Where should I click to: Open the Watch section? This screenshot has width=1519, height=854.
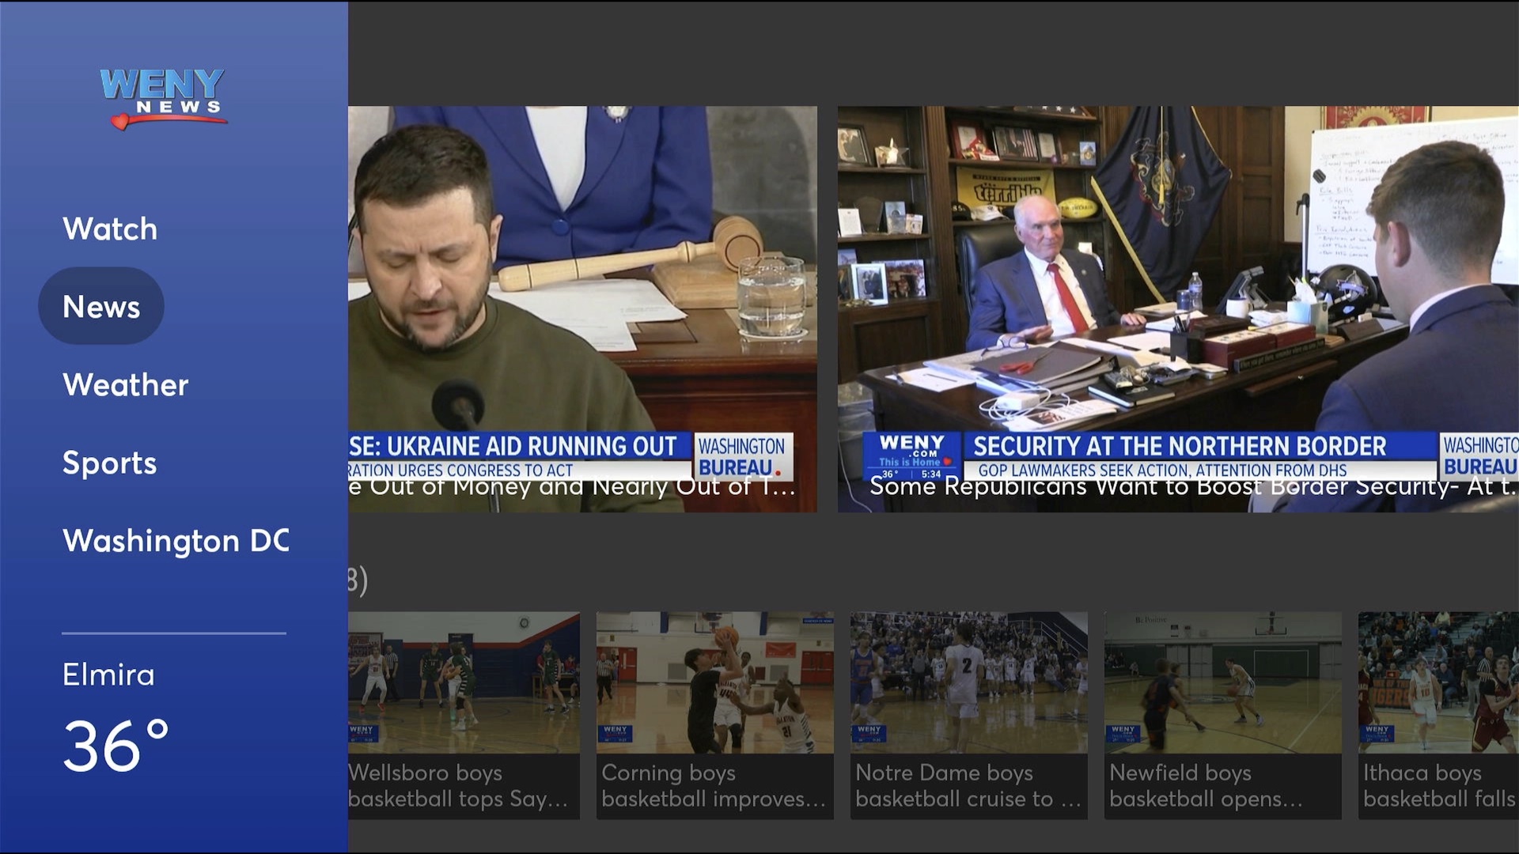coord(110,229)
